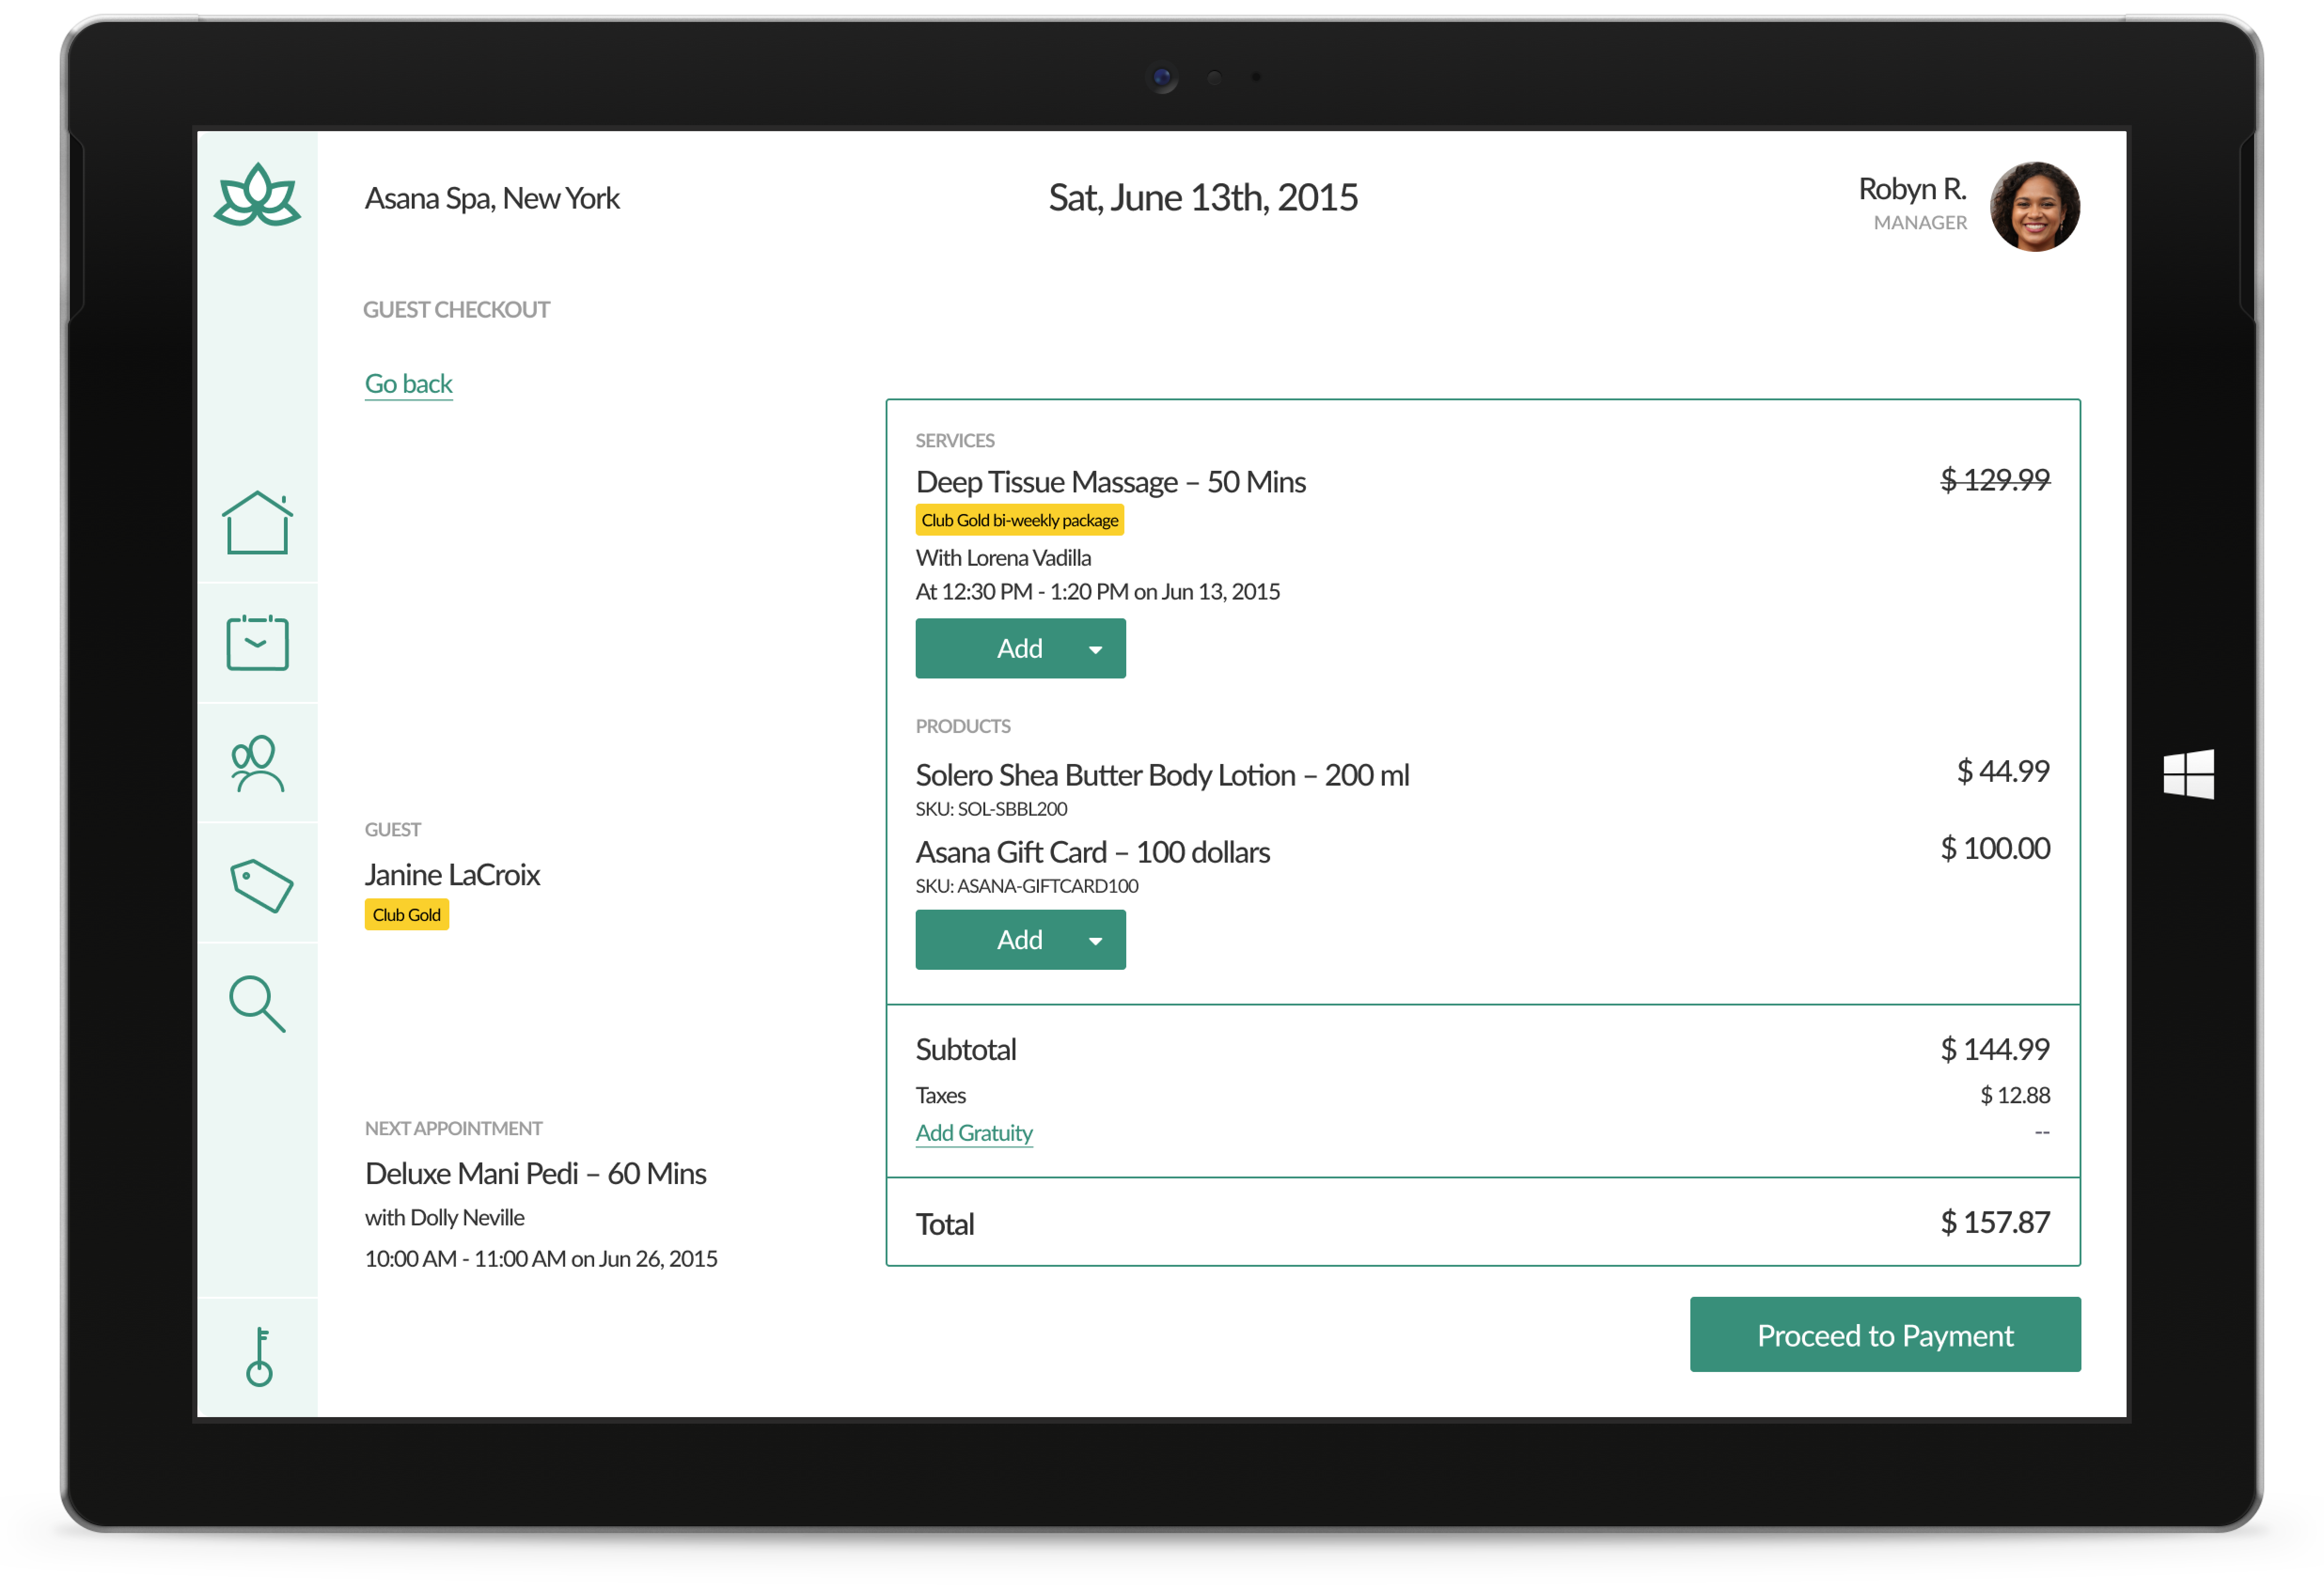This screenshot has height=1590, width=2324.
Task: Click the key icon at sidebar bottom
Action: tap(259, 1356)
